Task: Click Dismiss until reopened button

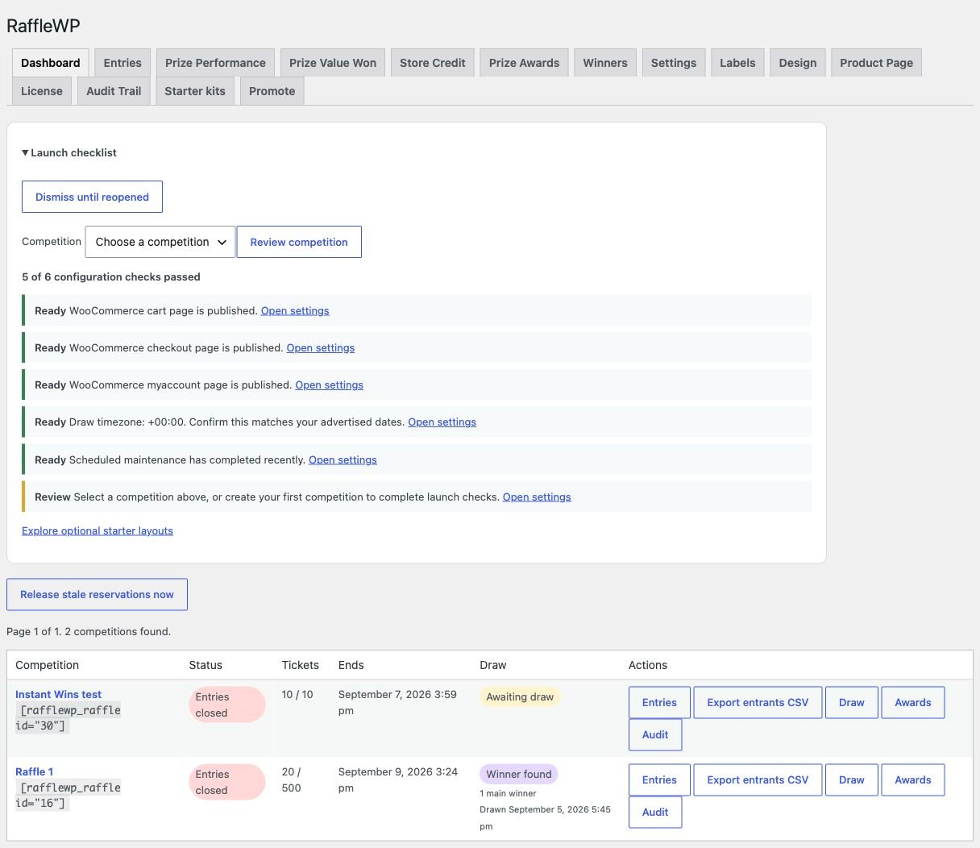Action: click(x=92, y=197)
